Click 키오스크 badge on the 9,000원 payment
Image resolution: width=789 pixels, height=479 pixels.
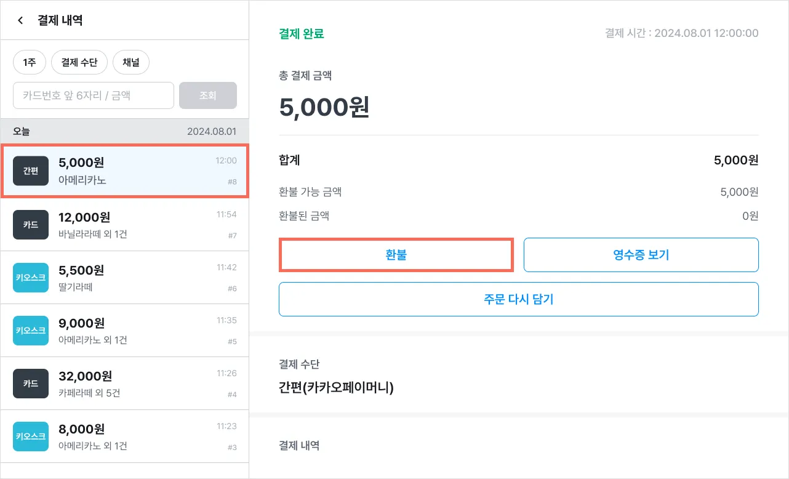pyautogui.click(x=31, y=331)
